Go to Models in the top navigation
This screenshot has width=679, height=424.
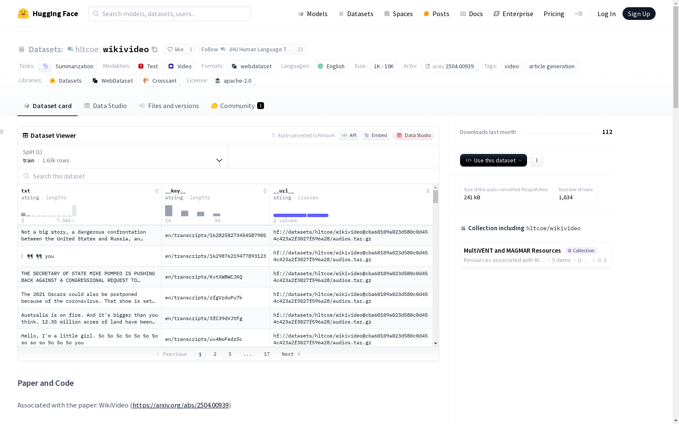[x=313, y=14]
